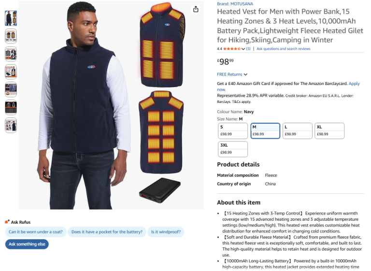Expand the FREE Returns dropdown
371x271 pixels.
[x=232, y=74]
